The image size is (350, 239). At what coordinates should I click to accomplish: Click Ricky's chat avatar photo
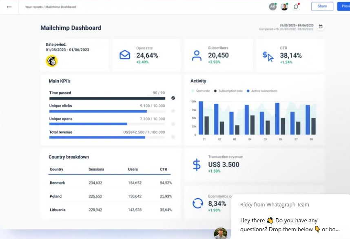coord(221,233)
